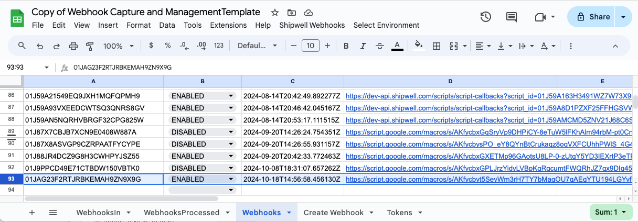Click the move to folder icon
638x222 pixels.
[292, 13]
